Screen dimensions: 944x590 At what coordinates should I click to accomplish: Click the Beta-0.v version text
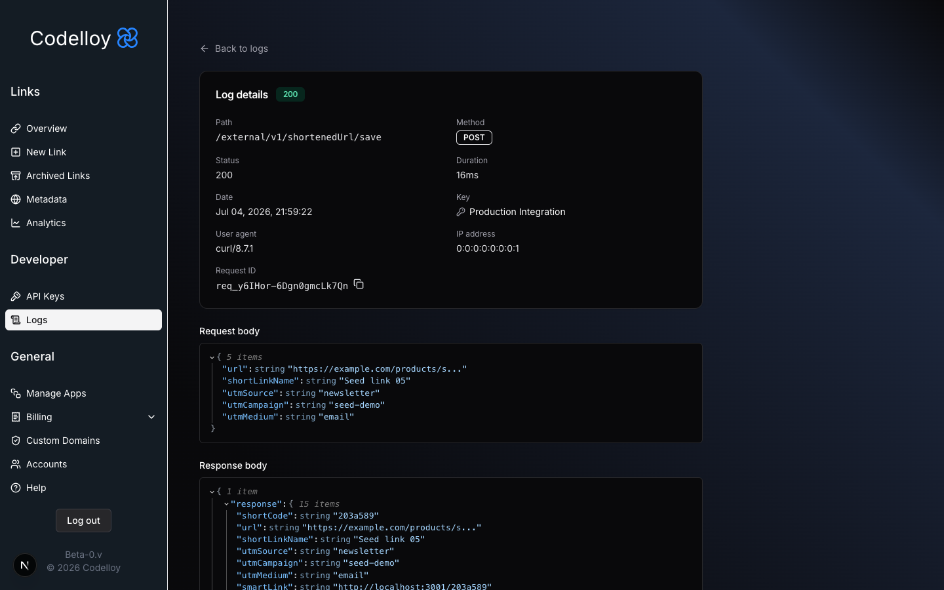point(84,555)
